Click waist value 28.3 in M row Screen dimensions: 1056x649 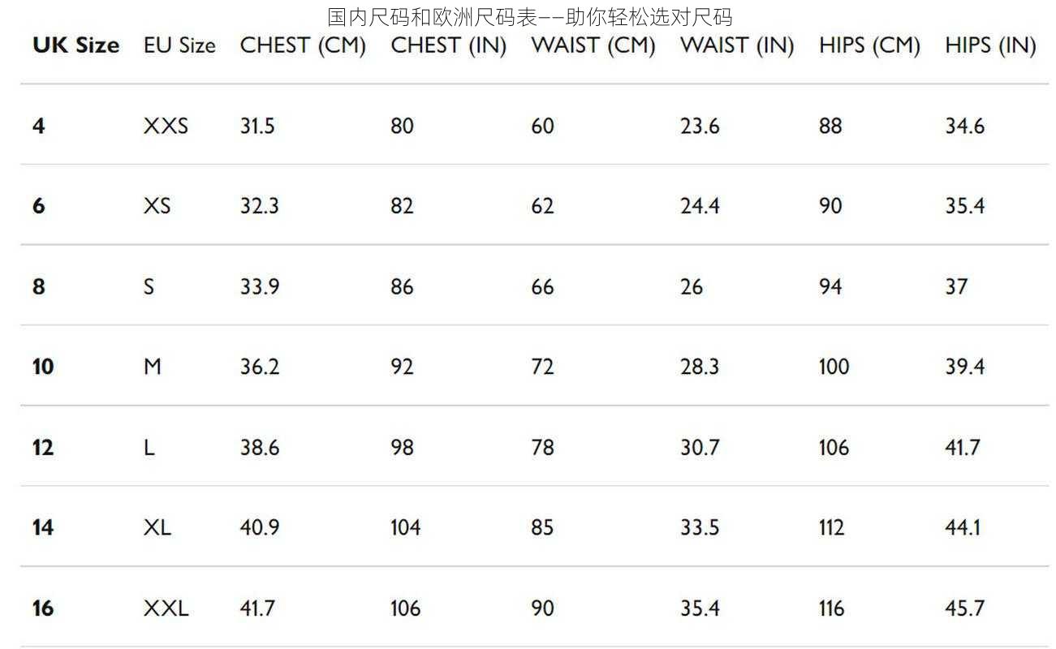(700, 367)
